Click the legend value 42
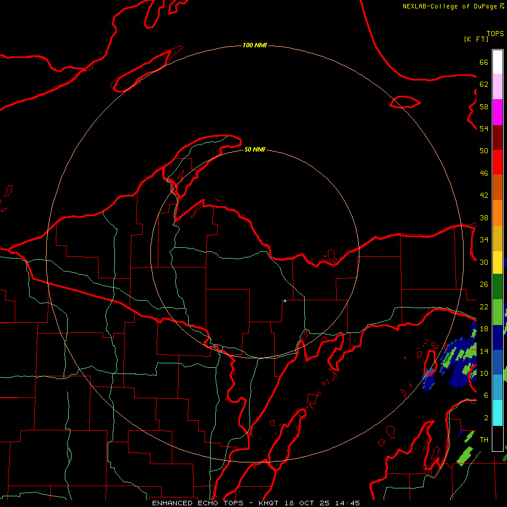The height and width of the screenshot is (507, 507). 484,195
